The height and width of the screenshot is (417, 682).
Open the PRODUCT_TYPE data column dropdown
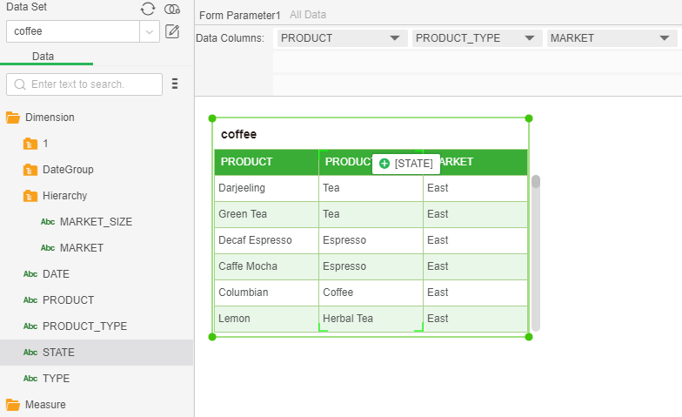(x=529, y=38)
